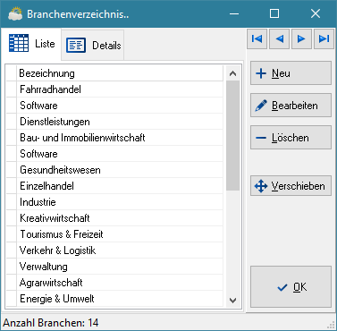Maximize the Branchenverzeichnis window
The width and height of the screenshot is (337, 331).
pos(274,13)
